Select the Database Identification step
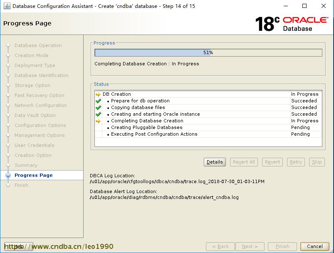 click(42, 75)
